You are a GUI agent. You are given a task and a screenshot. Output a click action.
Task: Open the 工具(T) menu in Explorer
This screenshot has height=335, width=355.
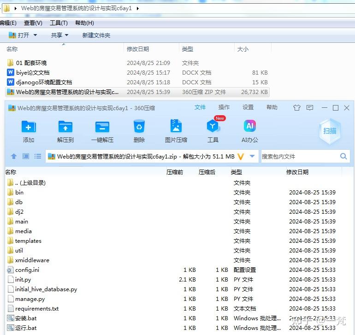pyautogui.click(x=59, y=23)
